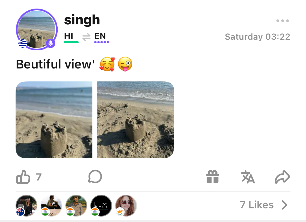Share the post using arrow icon
This screenshot has height=222, width=306.
pyautogui.click(x=282, y=177)
